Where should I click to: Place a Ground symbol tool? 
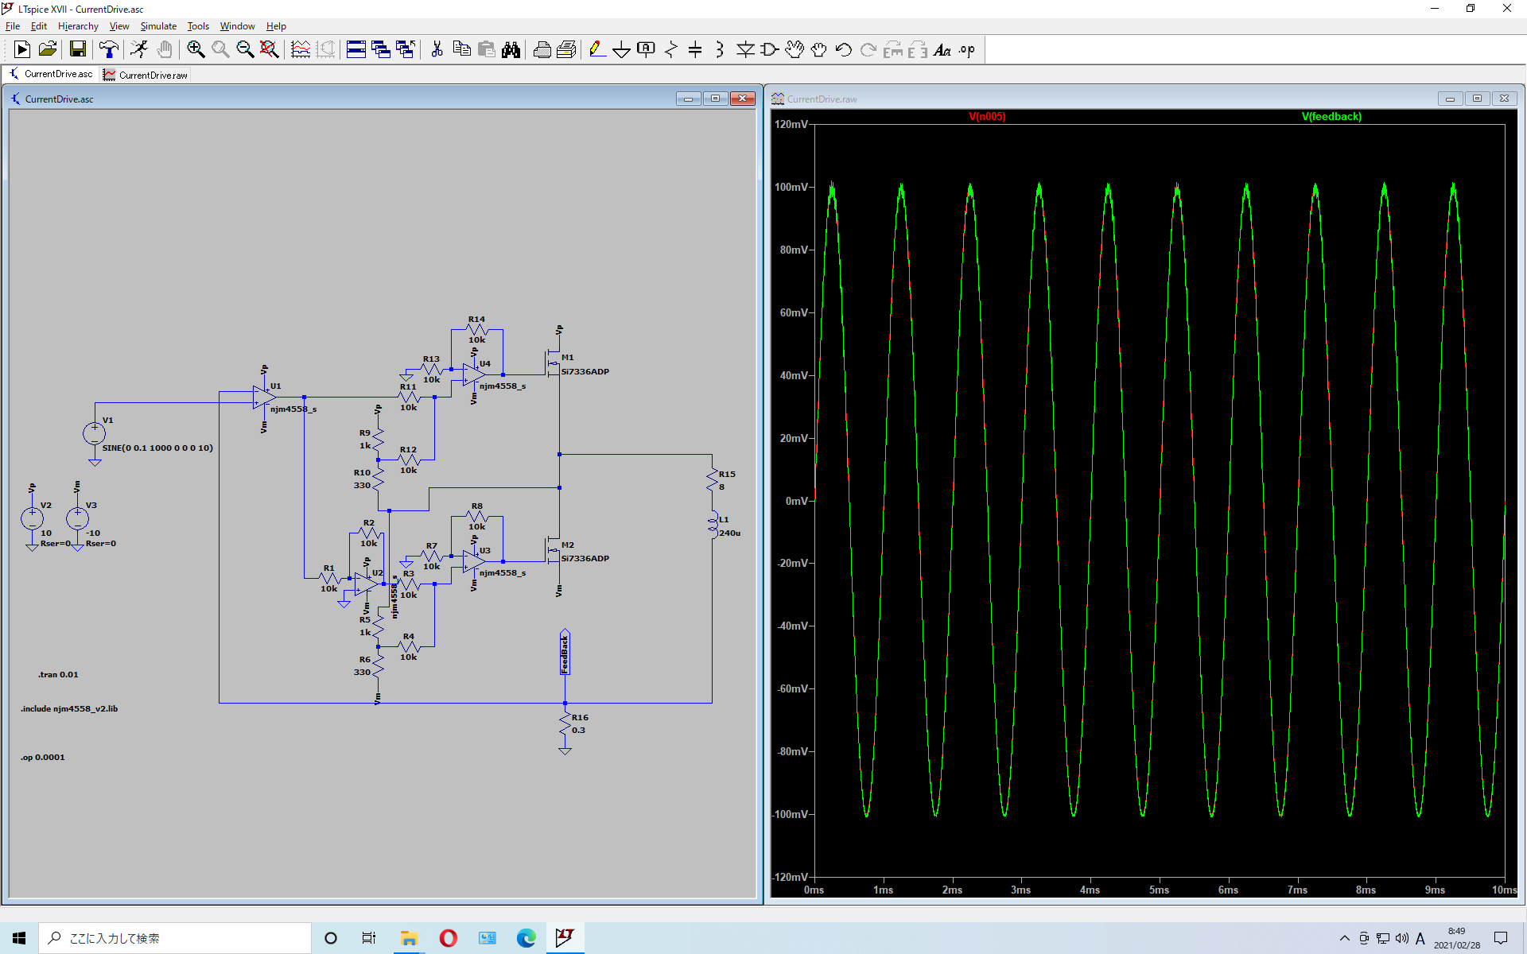point(621,50)
